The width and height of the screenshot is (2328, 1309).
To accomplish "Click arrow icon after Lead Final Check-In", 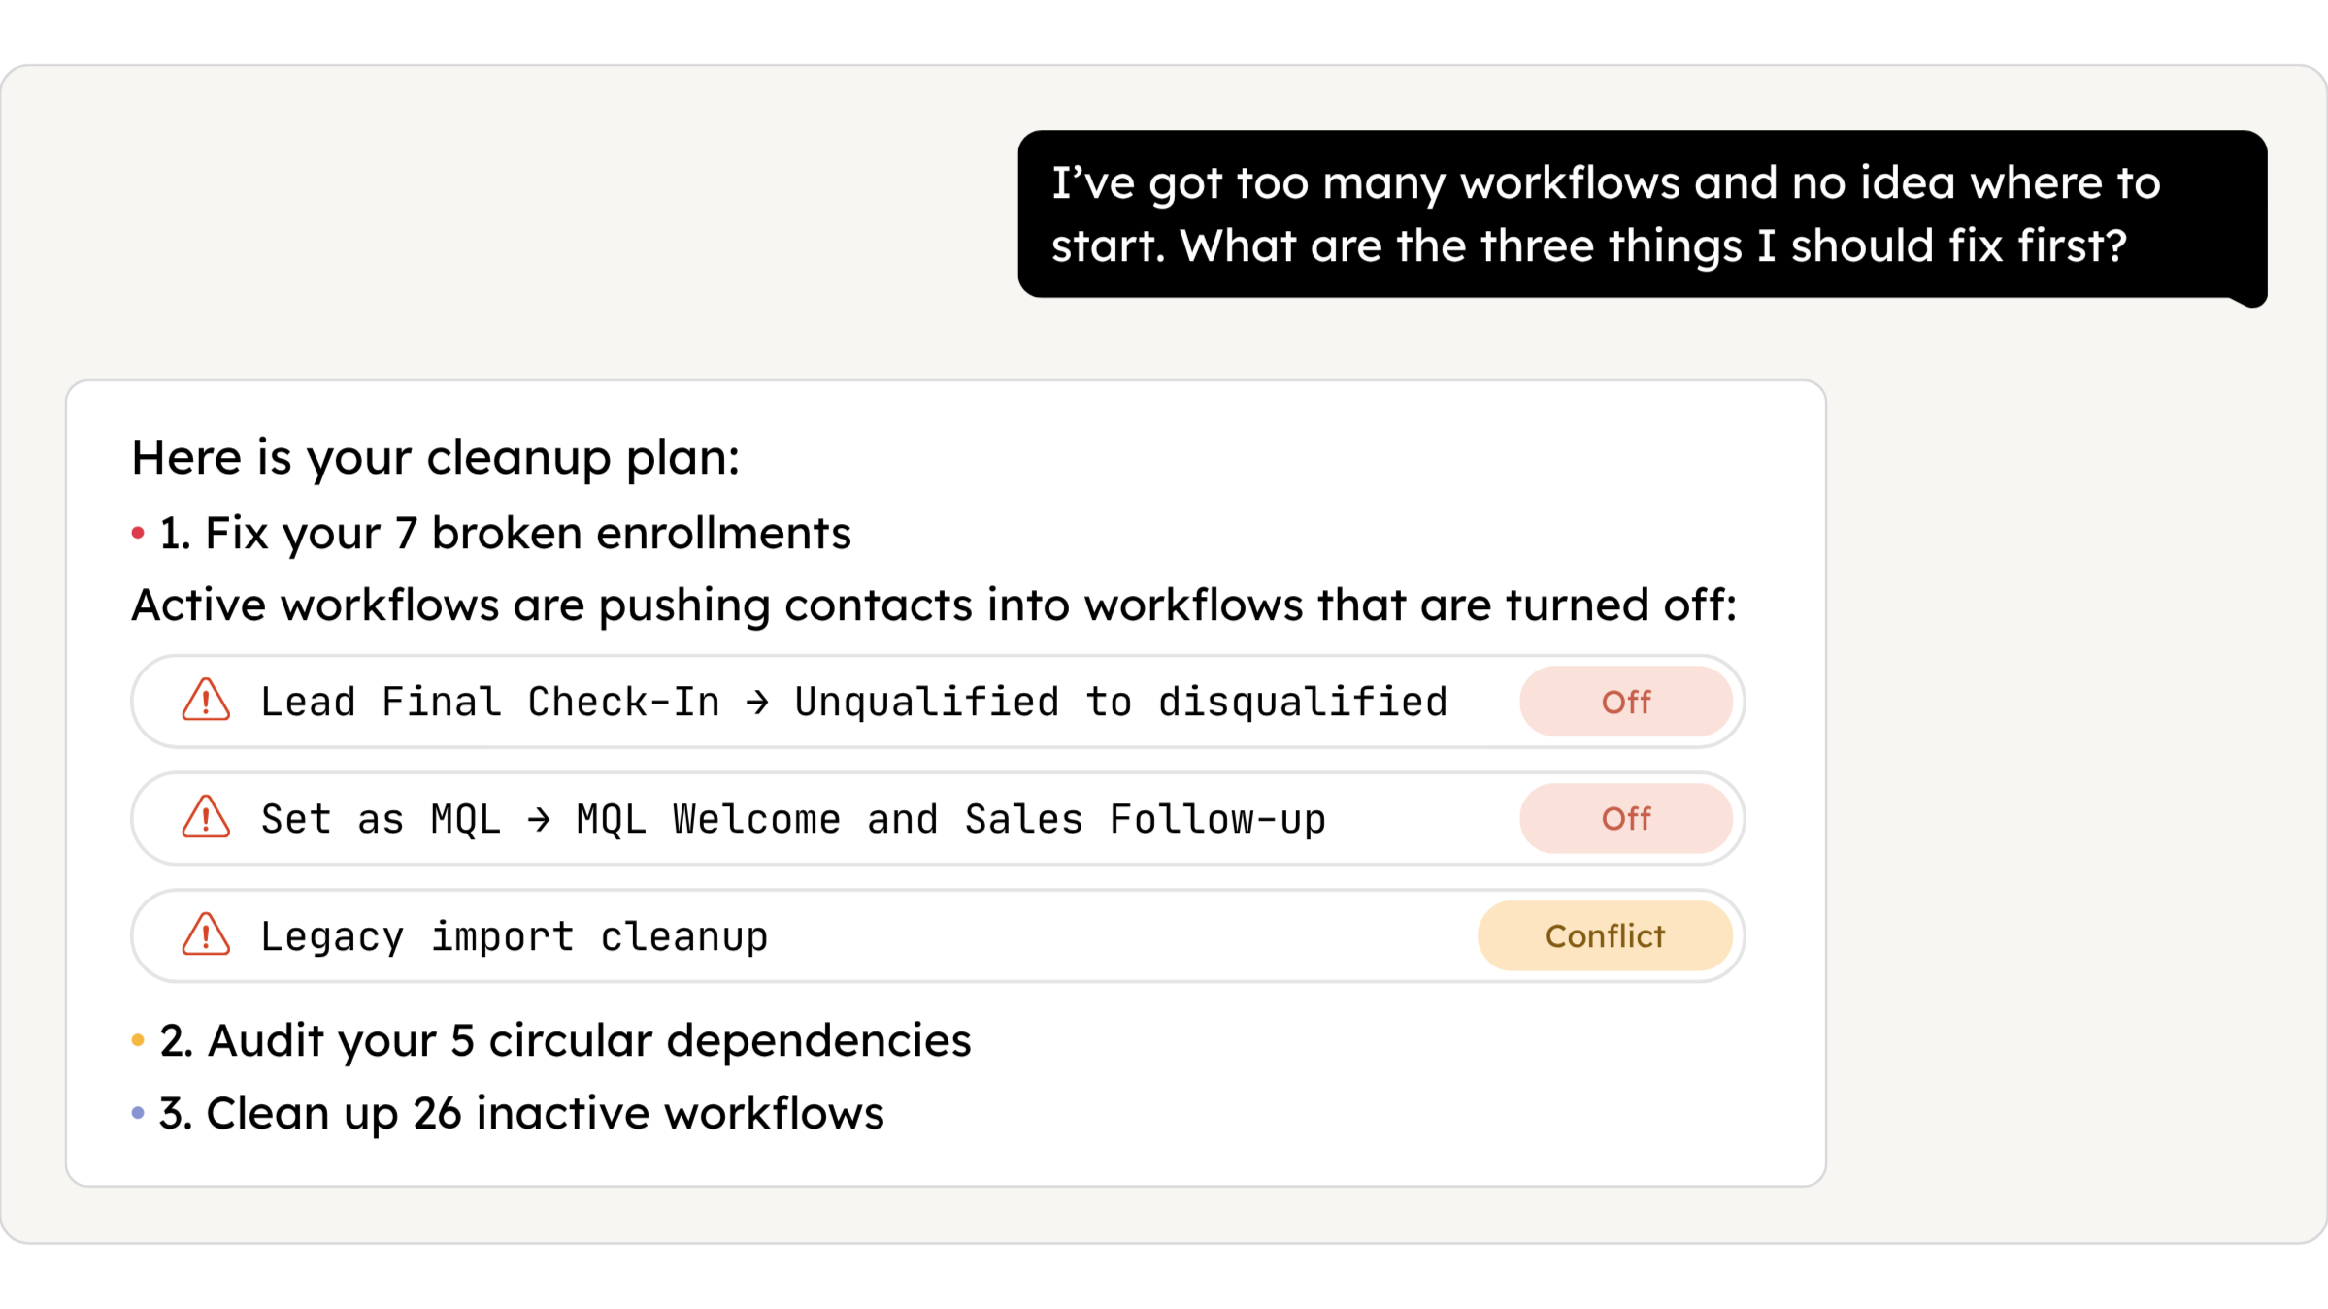I will (757, 703).
